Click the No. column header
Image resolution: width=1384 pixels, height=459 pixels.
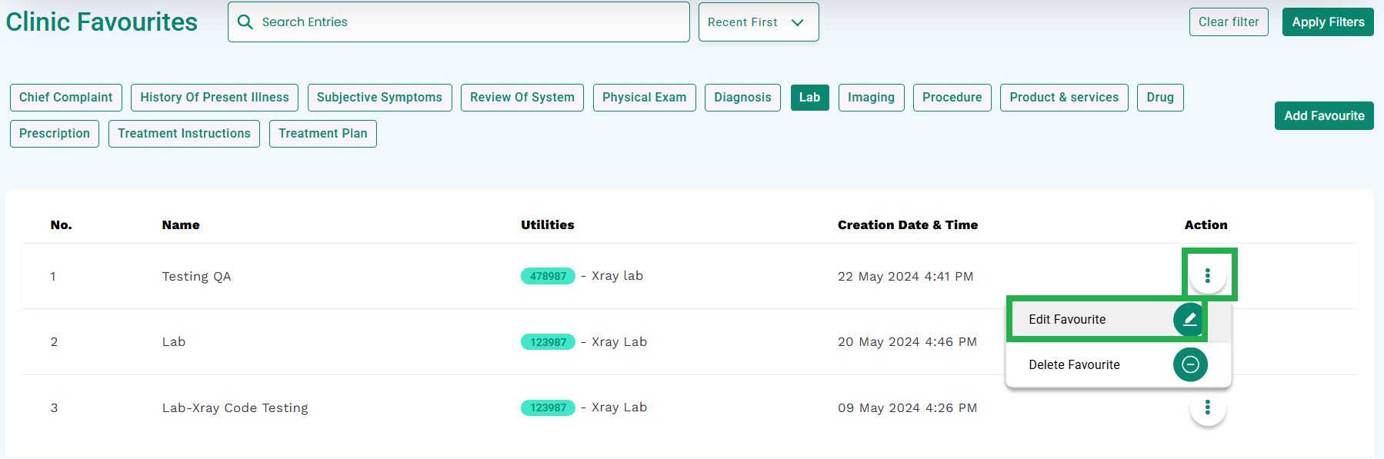62,225
